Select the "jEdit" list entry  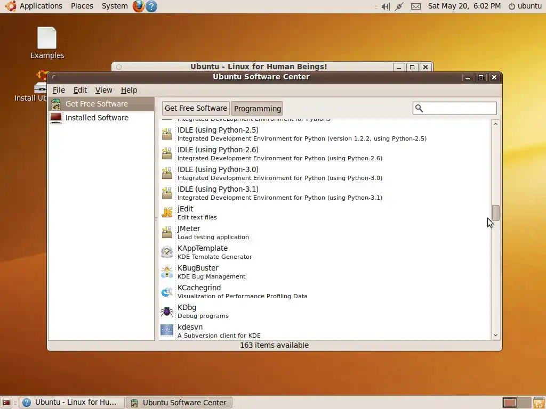click(x=324, y=213)
